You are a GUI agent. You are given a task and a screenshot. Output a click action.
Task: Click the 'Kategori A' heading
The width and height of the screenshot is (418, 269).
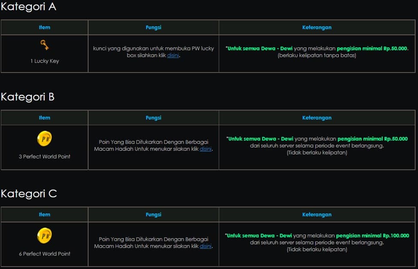click(x=28, y=7)
